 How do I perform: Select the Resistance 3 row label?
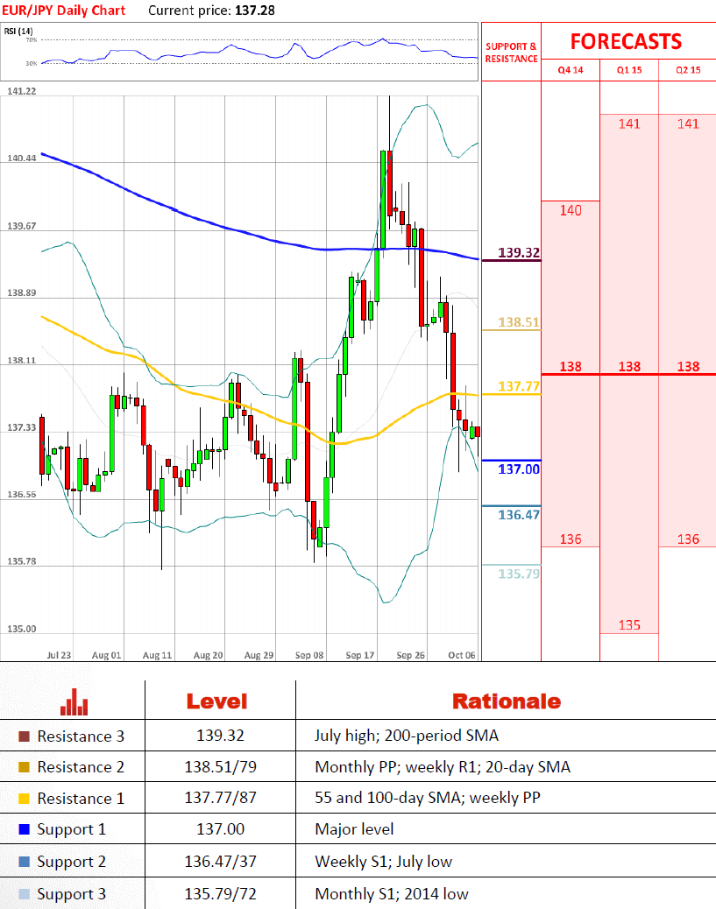coord(81,736)
